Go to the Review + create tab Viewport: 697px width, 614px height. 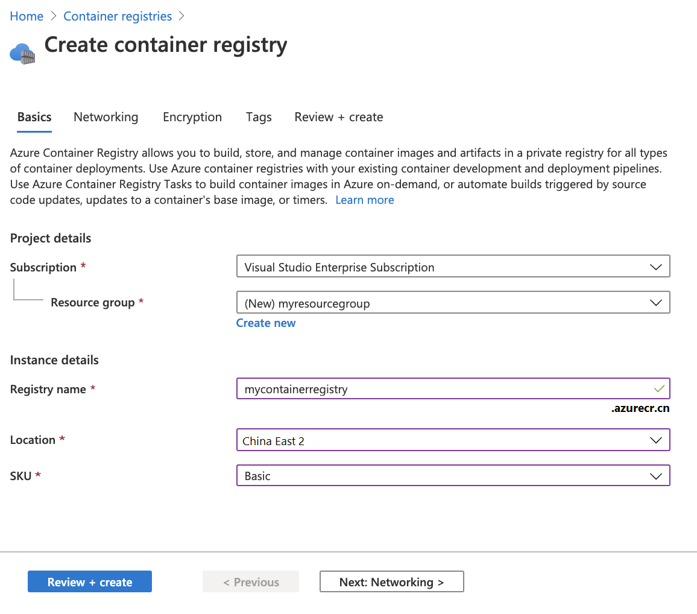pyautogui.click(x=339, y=117)
